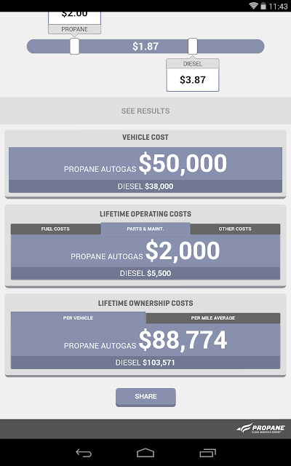
Task: Click the $1.87 price difference on slider
Action: [x=145, y=47]
